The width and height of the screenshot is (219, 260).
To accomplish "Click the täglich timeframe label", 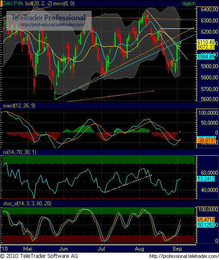I will click(x=188, y=3).
